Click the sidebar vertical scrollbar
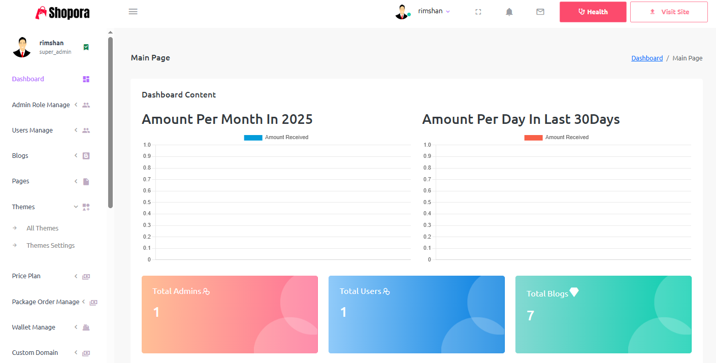716x363 pixels. click(x=110, y=122)
